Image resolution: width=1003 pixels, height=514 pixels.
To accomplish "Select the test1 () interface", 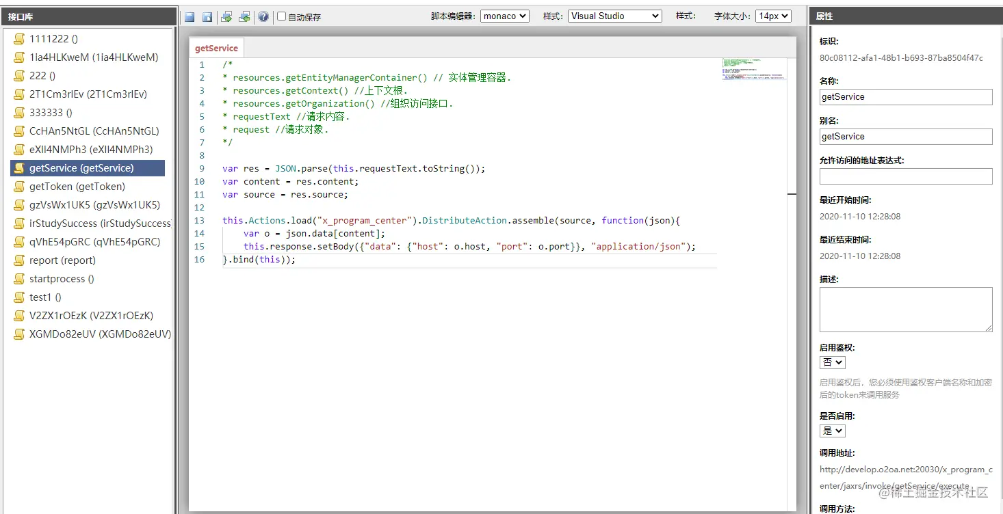I will point(45,297).
